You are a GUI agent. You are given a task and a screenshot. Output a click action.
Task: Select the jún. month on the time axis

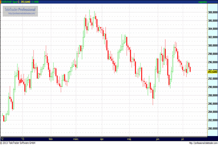pyautogui.click(x=157, y=138)
